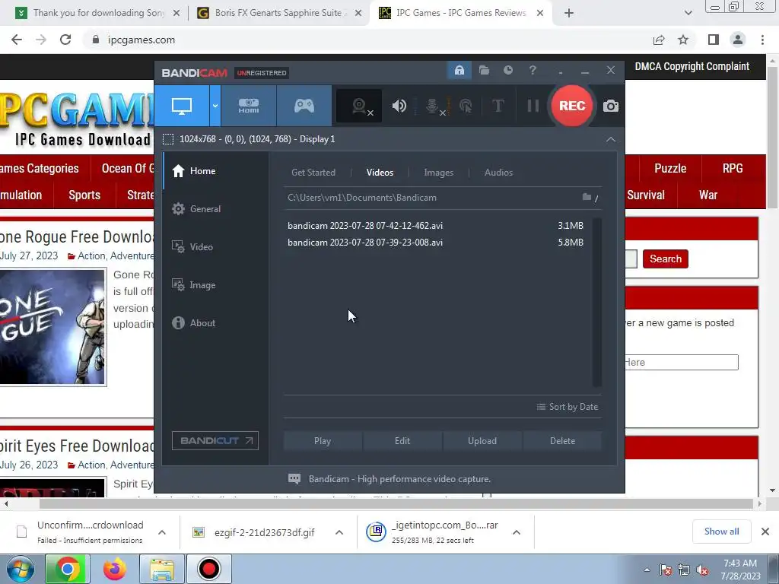Open Home section in Bandicam sidebar

[215, 171]
